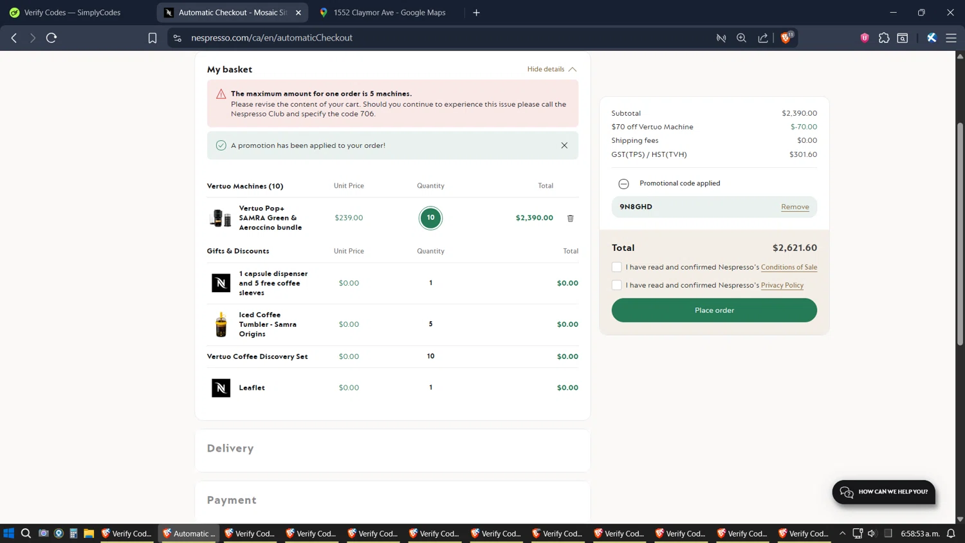Click the $70 off Vertuo Machine line

tap(714, 127)
